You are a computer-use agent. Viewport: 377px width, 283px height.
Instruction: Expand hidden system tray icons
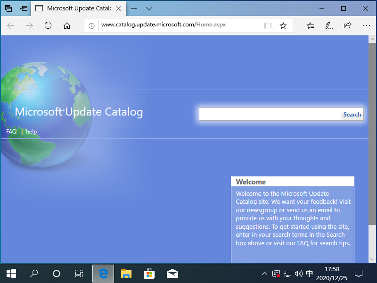(265, 274)
